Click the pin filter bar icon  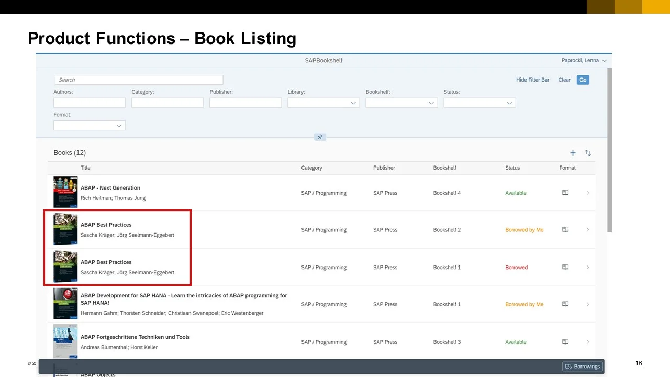coord(320,137)
